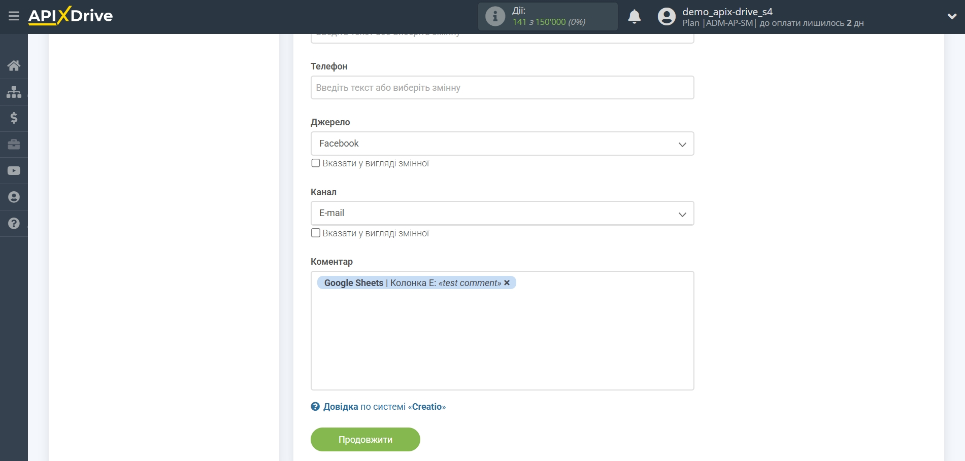Open the help question mark sidebar icon
Viewport: 965px width, 461px height.
[14, 224]
